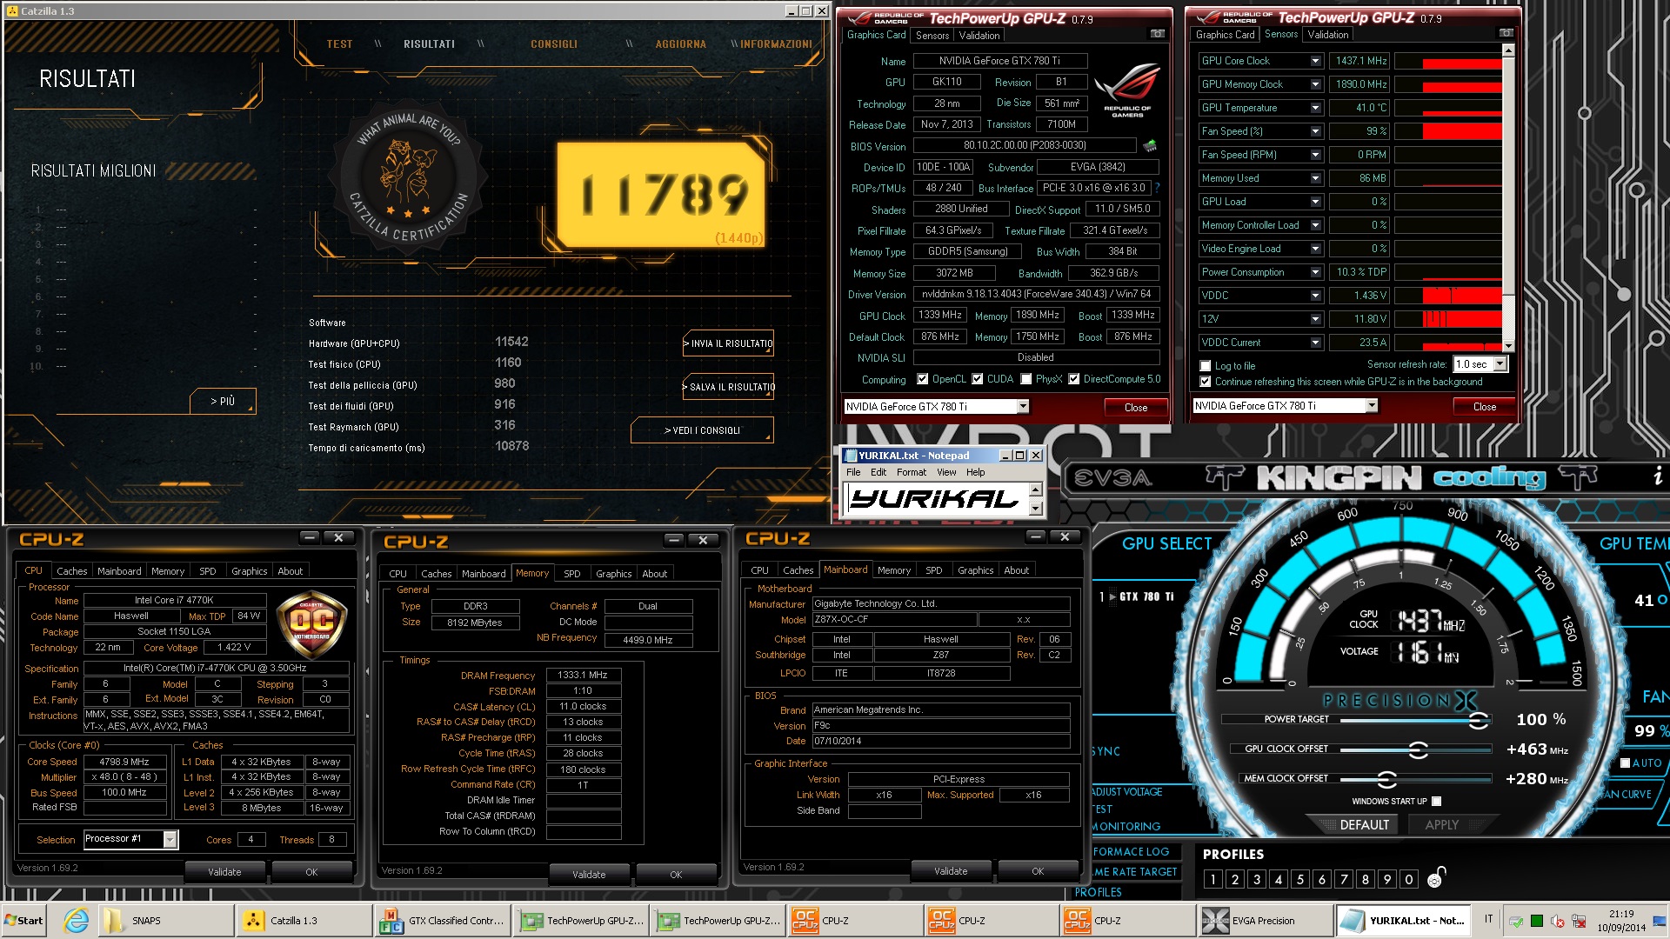Toggle the PhysX checkbox in GPU-Z

click(x=1026, y=379)
